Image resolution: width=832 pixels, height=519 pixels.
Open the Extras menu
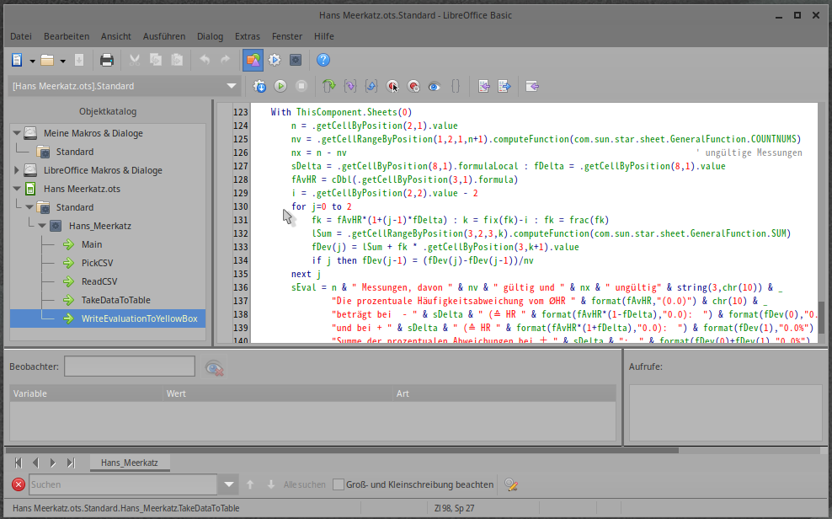click(248, 36)
